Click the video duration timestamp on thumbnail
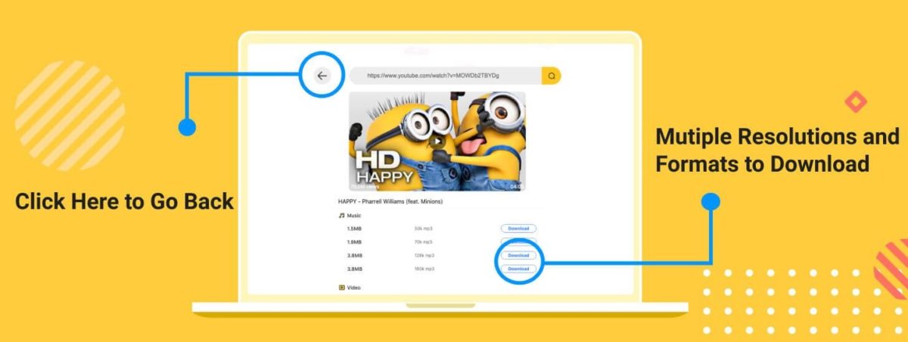908x342 pixels. tap(516, 185)
